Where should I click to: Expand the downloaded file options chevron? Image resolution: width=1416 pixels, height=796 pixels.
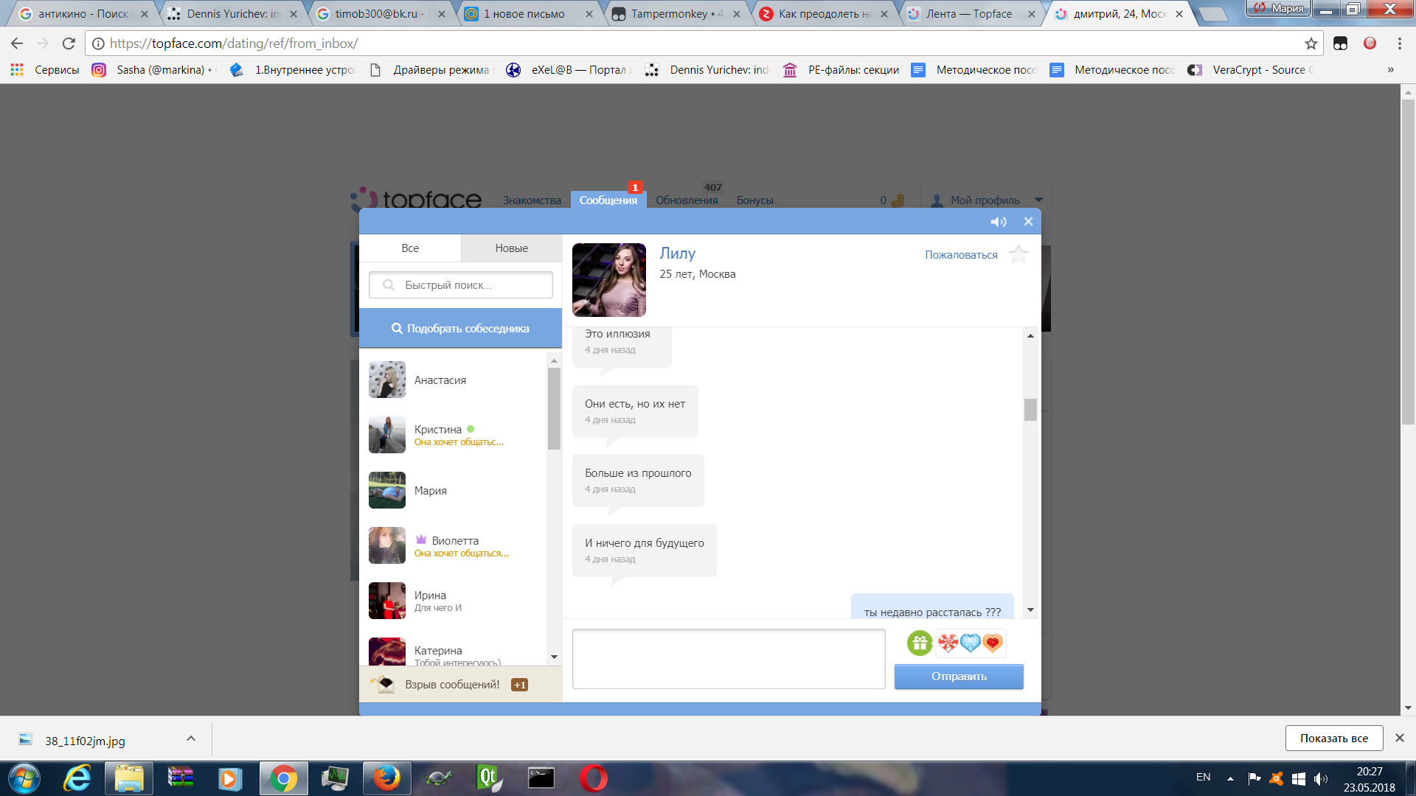click(191, 739)
